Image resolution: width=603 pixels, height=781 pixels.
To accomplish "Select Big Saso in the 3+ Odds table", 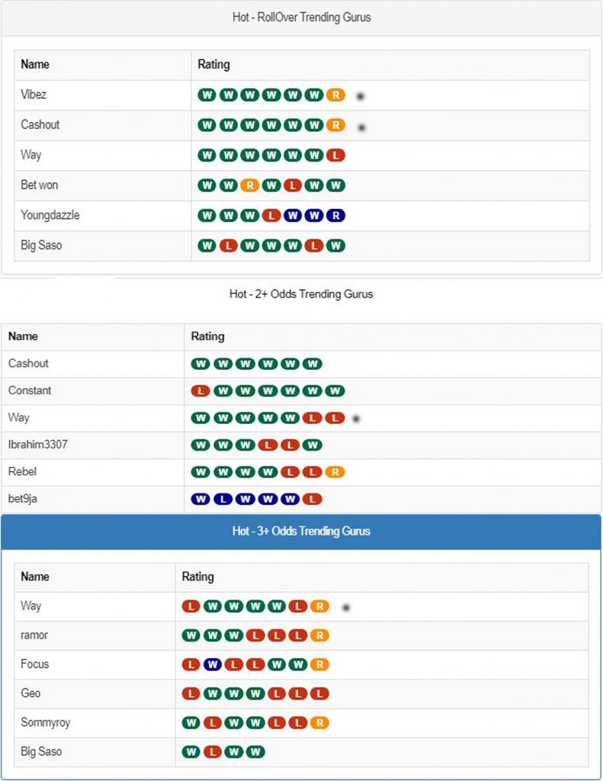I will coord(41,751).
